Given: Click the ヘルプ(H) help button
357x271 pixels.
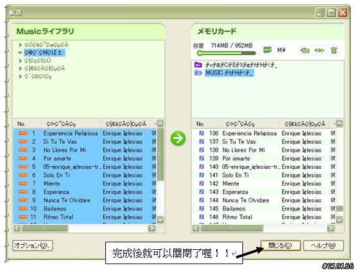Looking at the screenshot, I should pos(323,245).
